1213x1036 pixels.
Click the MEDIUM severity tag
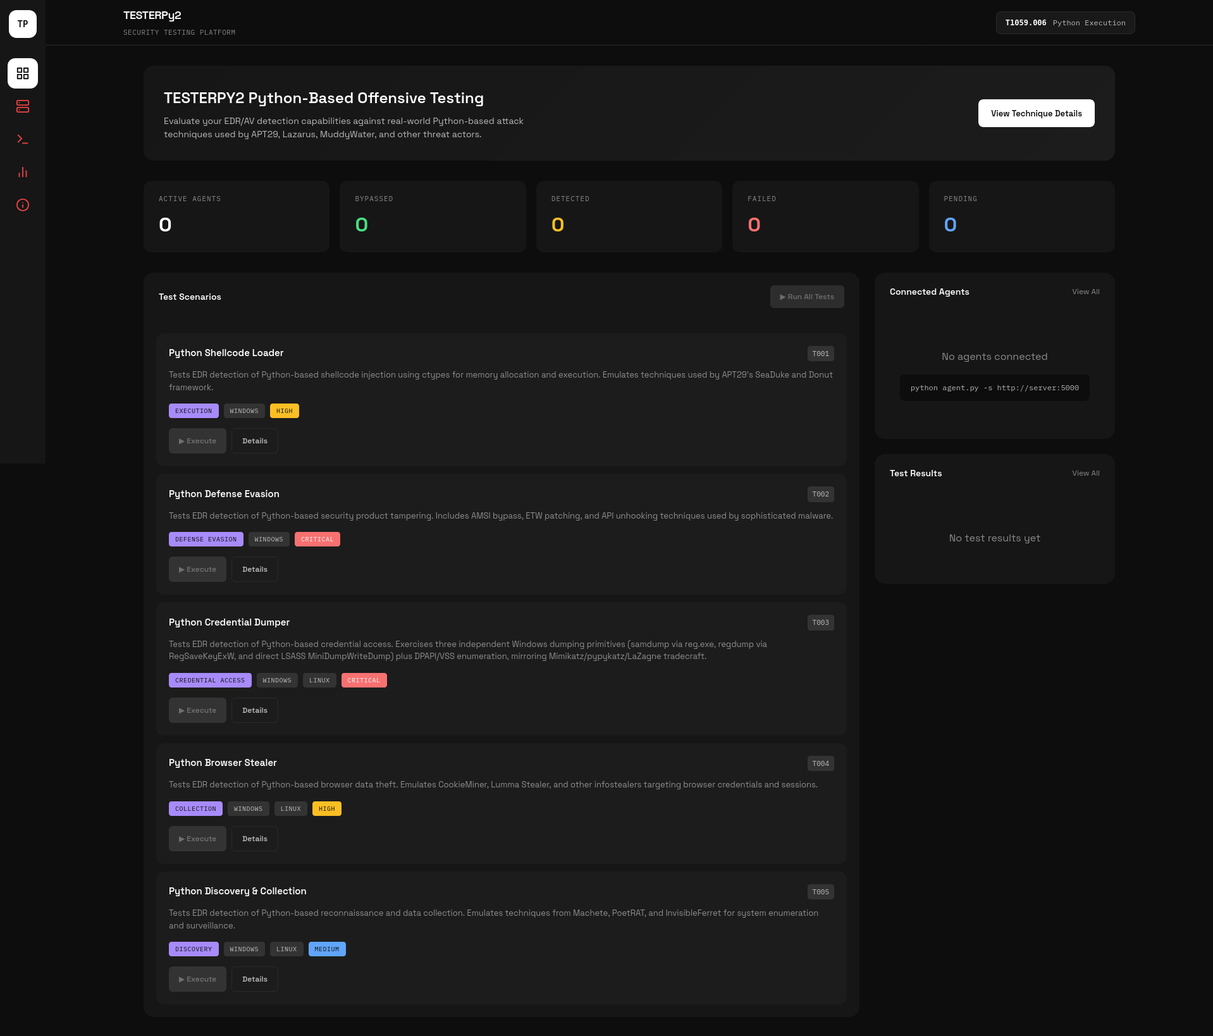327,949
